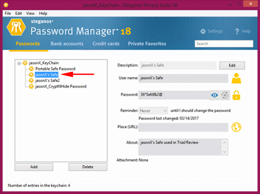Click the User name field
The width and height of the screenshot is (260, 194).
[183, 78]
